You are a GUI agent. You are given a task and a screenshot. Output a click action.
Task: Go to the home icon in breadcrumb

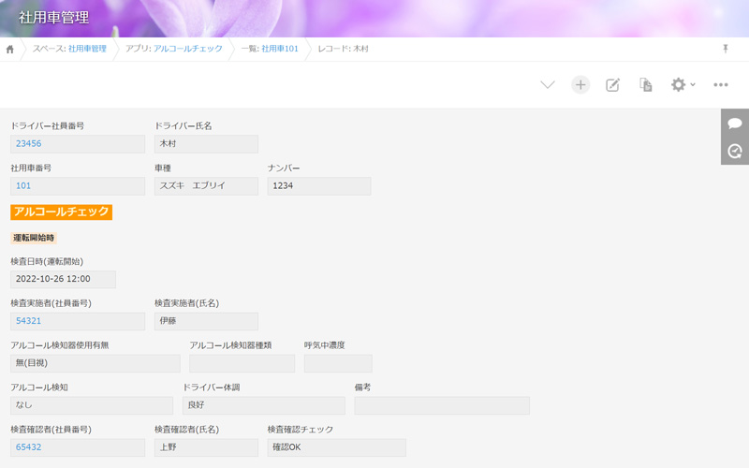click(x=9, y=50)
